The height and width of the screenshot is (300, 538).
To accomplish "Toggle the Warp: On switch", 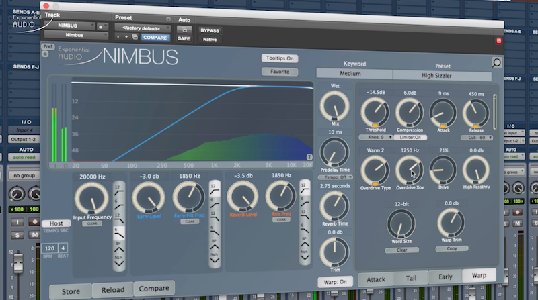I will 334,281.
